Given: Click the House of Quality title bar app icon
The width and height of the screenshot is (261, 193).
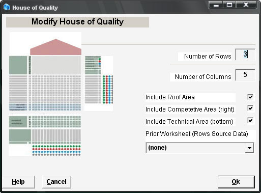Looking at the screenshot, I should pyautogui.click(x=7, y=7).
